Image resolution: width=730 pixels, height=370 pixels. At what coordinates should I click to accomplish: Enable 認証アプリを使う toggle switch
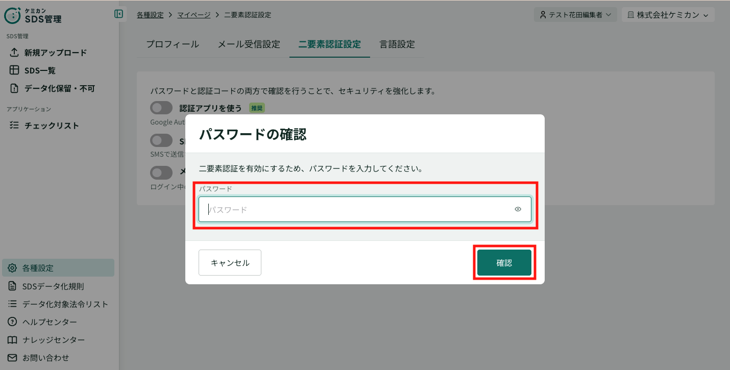click(x=161, y=108)
